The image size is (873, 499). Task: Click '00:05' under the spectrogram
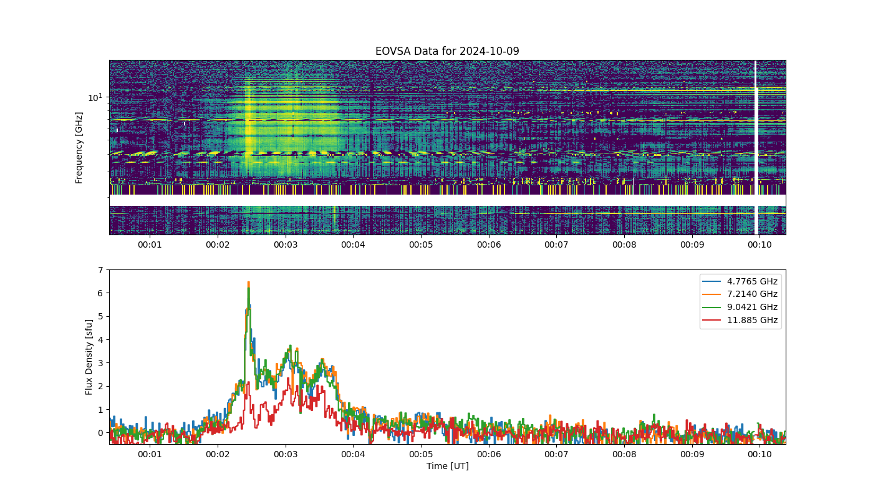coord(421,245)
